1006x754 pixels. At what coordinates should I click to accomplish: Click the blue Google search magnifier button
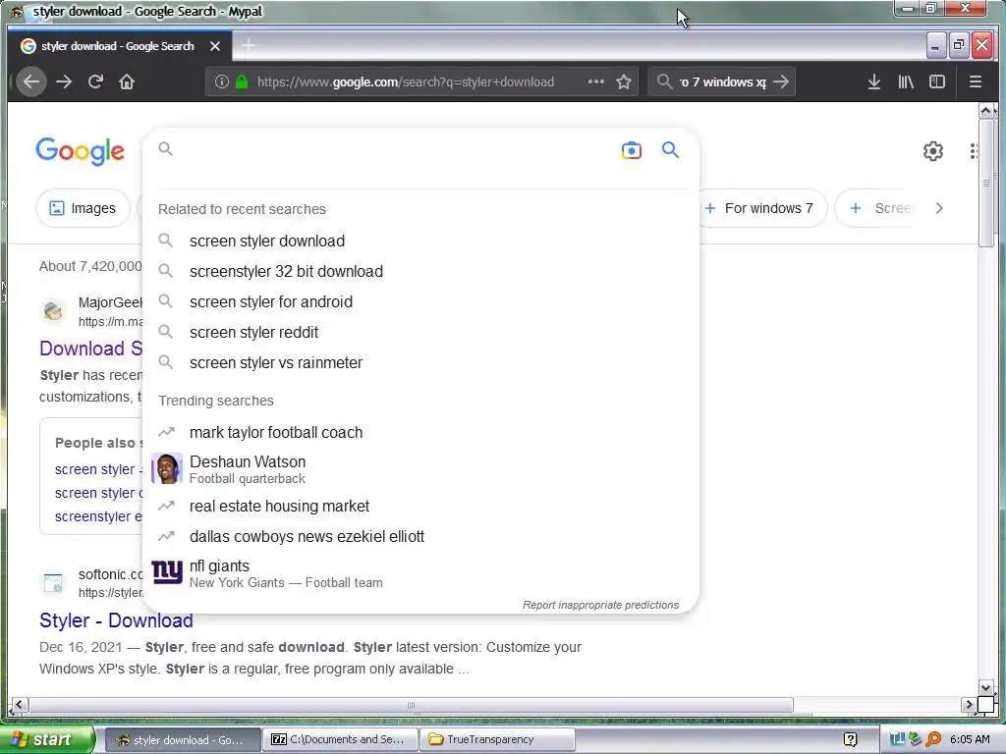pos(670,150)
